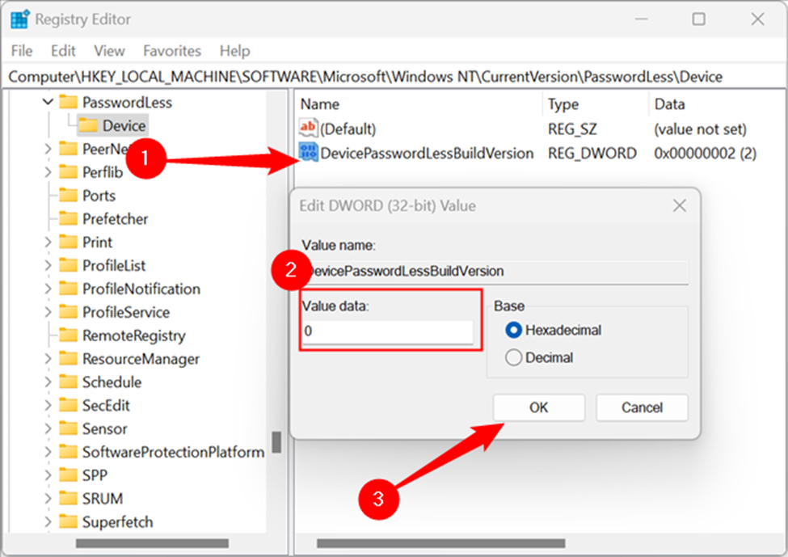The image size is (788, 557).
Task: Click the ResourceManager folder icon
Action: point(68,358)
